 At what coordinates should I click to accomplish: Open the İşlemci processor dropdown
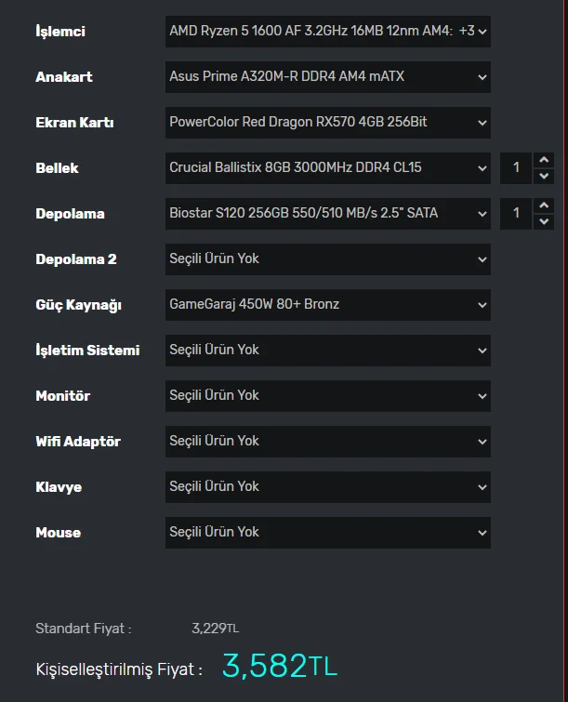coord(327,32)
